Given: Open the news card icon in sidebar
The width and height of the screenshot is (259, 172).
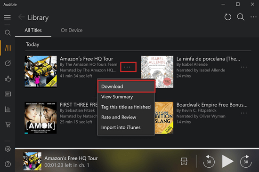Looking at the screenshot, I should click(x=8, y=94).
